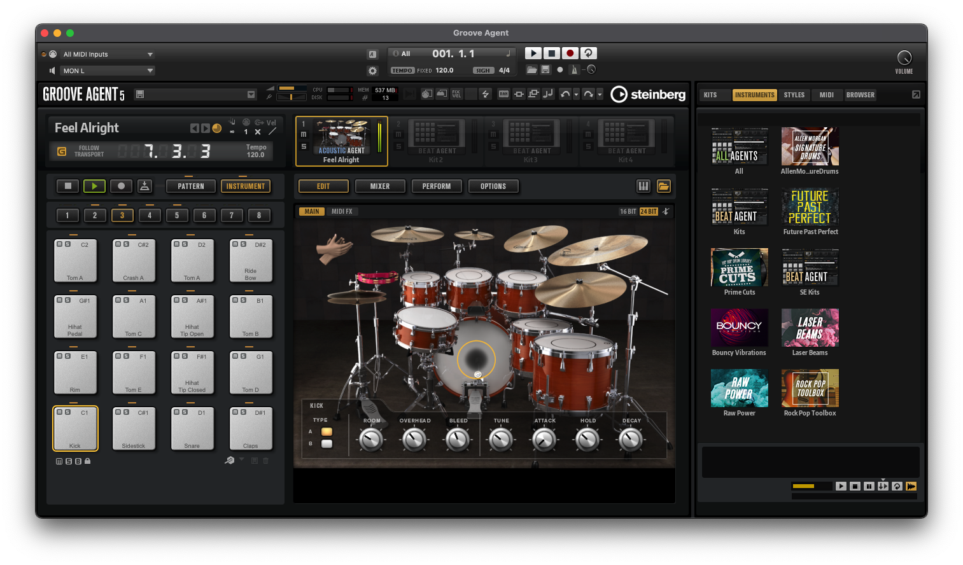Open the All MIDI Inputs dropdown

[108, 54]
